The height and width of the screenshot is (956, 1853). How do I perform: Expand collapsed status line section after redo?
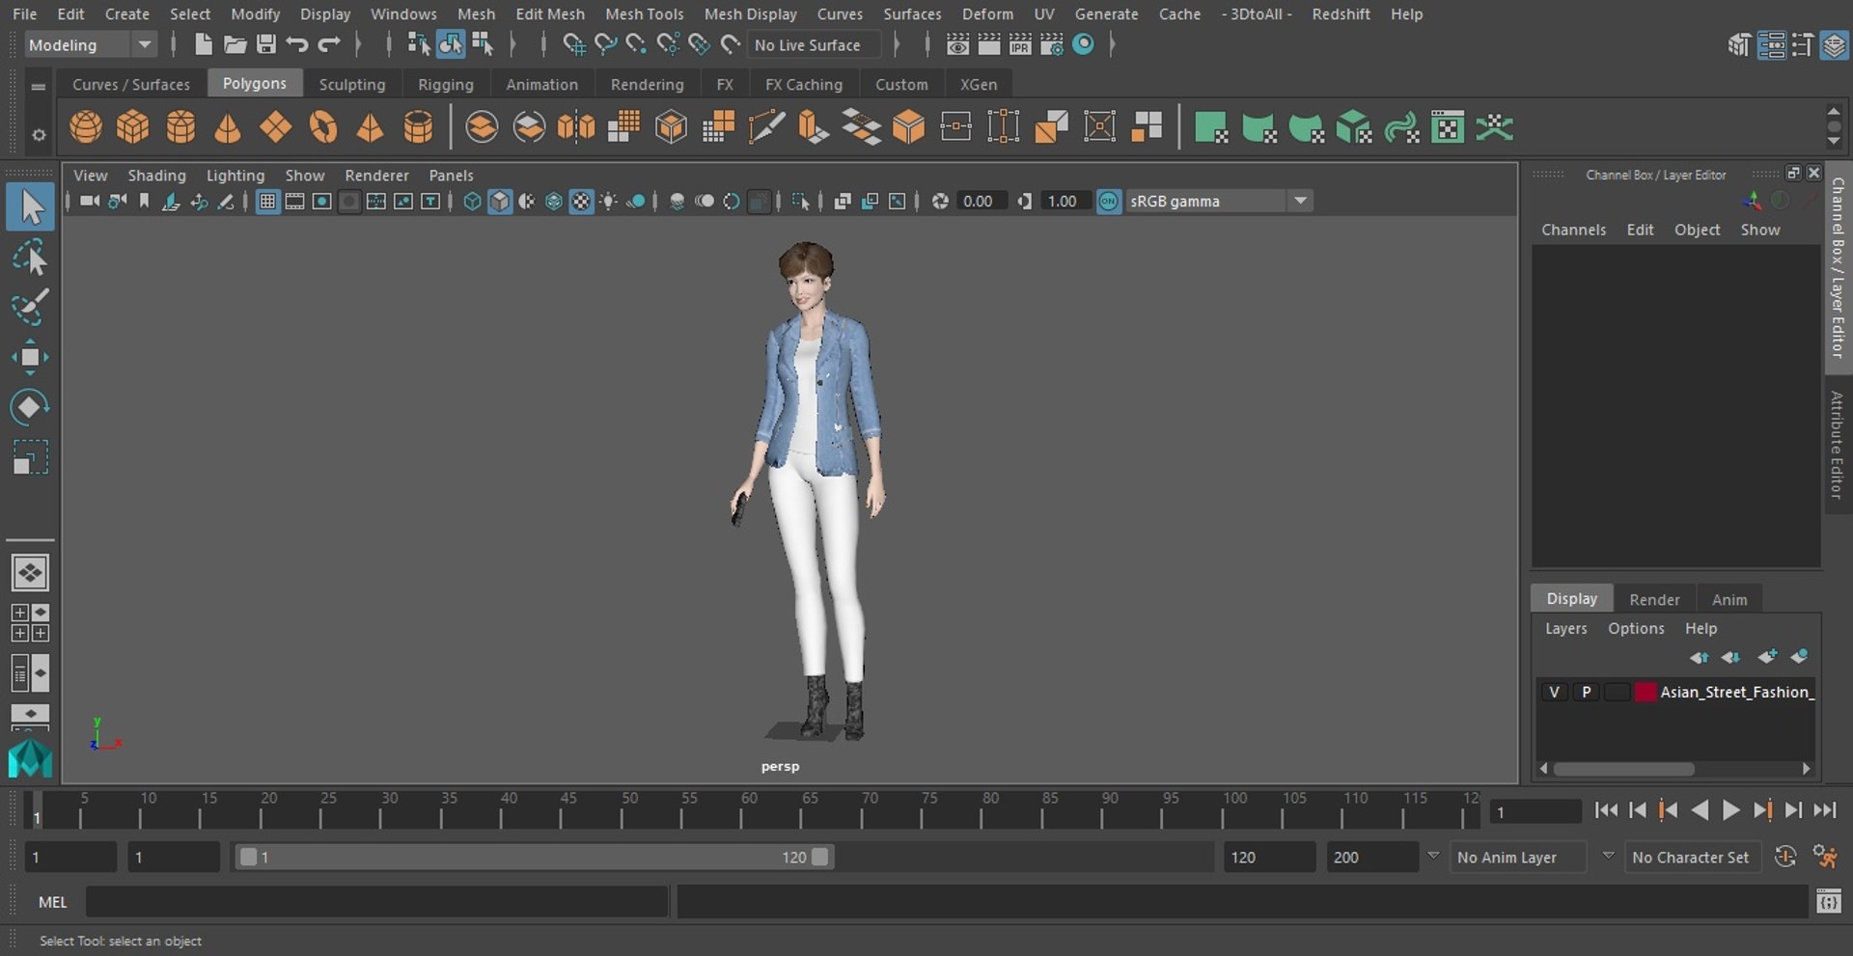tap(358, 44)
